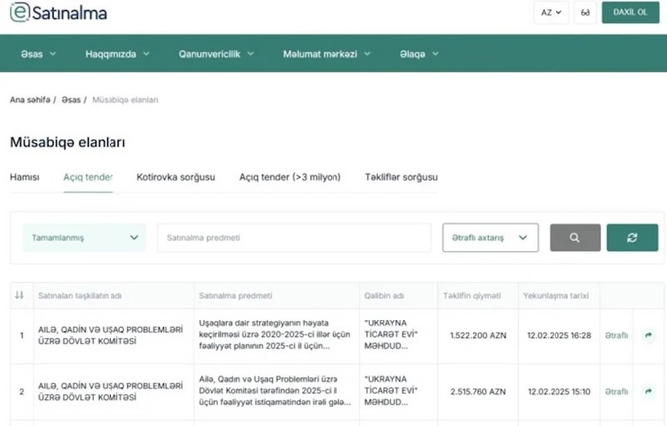Open the Məlumat mərkəzi menu
Image resolution: width=667 pixels, height=426 pixels.
327,54
